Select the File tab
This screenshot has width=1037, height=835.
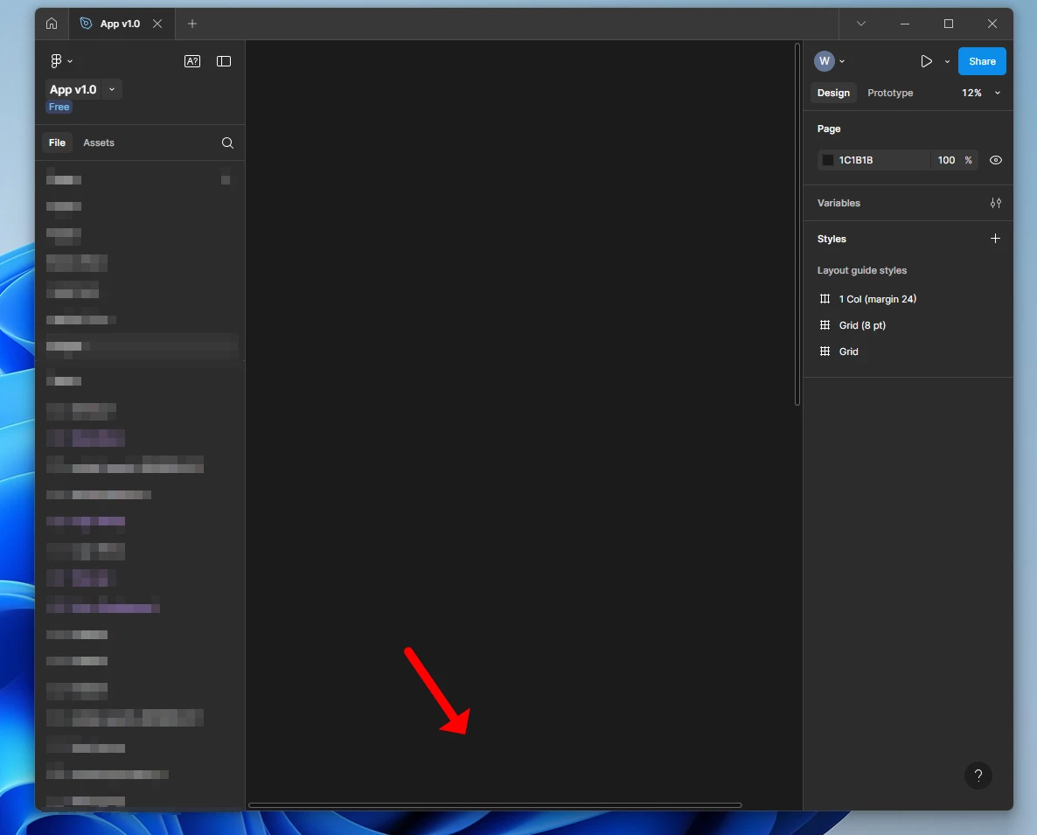click(58, 143)
